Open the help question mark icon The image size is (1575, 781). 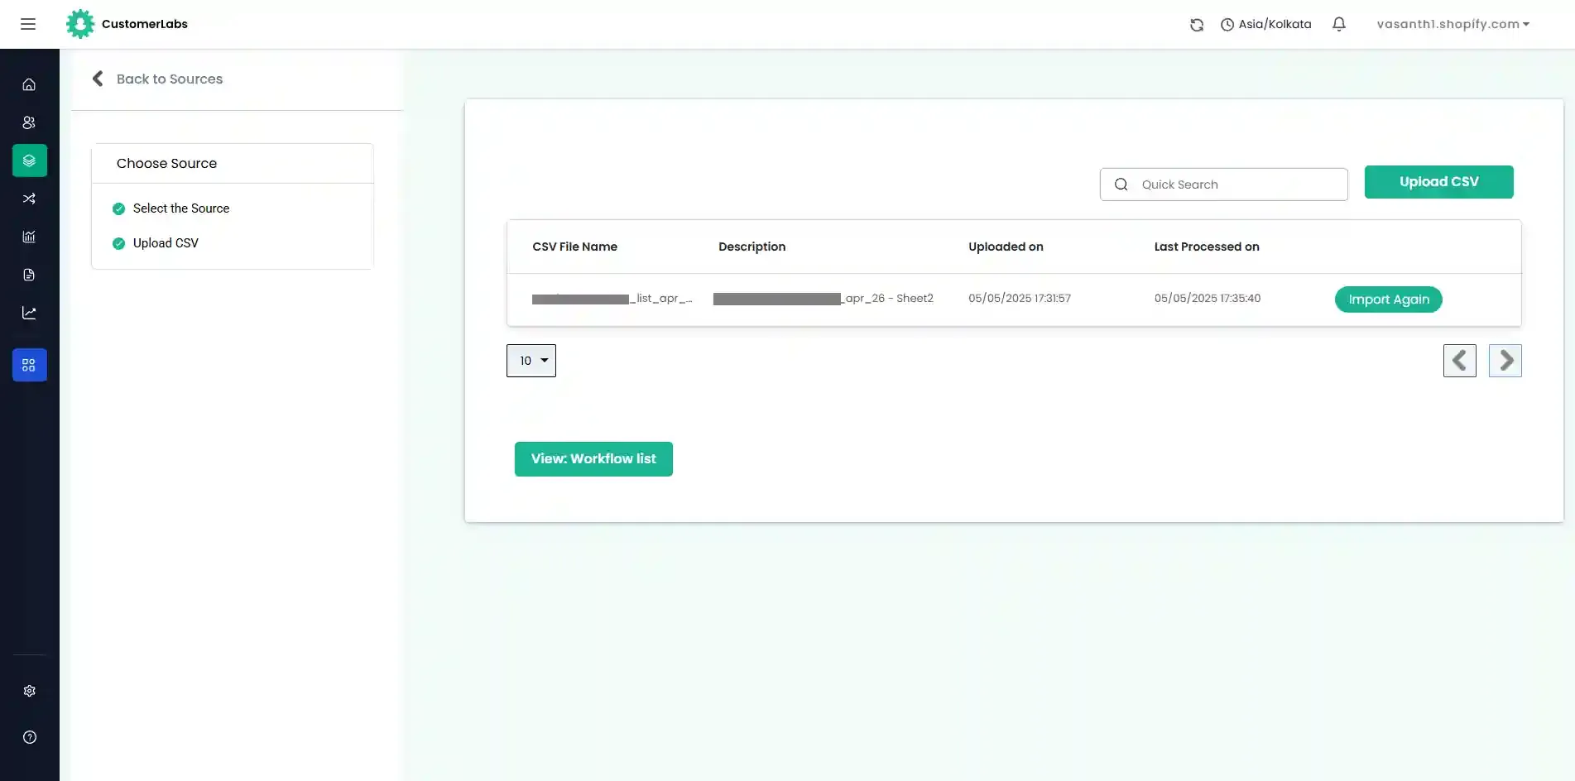[x=30, y=737]
